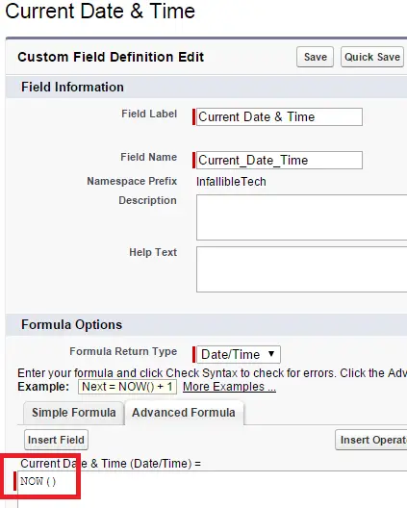Click the Formula Return Type label text
The width and height of the screenshot is (407, 508).
pos(123,351)
